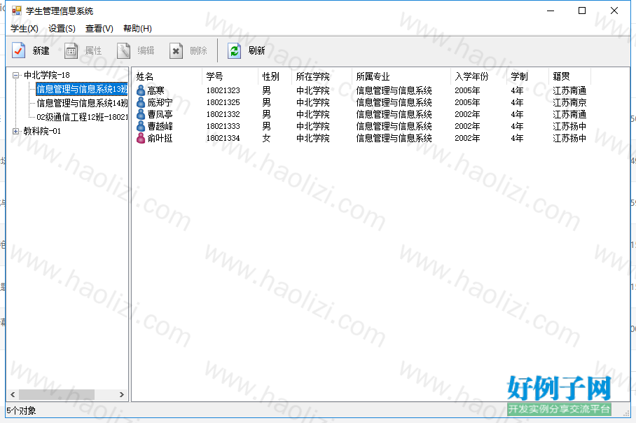Minimize the 学生管理信息系统 window
The image size is (636, 423).
551,11
